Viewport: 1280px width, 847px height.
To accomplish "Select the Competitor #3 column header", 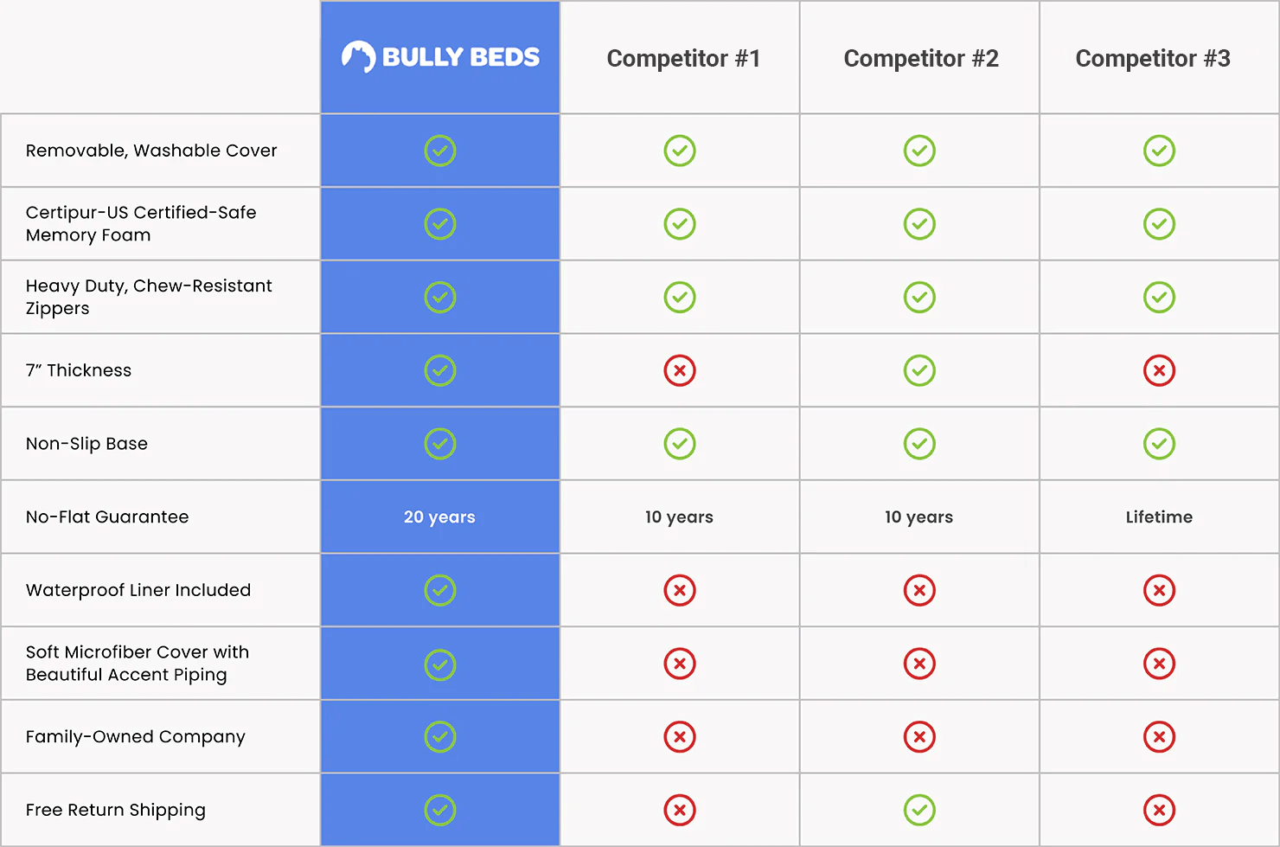I will [x=1153, y=58].
